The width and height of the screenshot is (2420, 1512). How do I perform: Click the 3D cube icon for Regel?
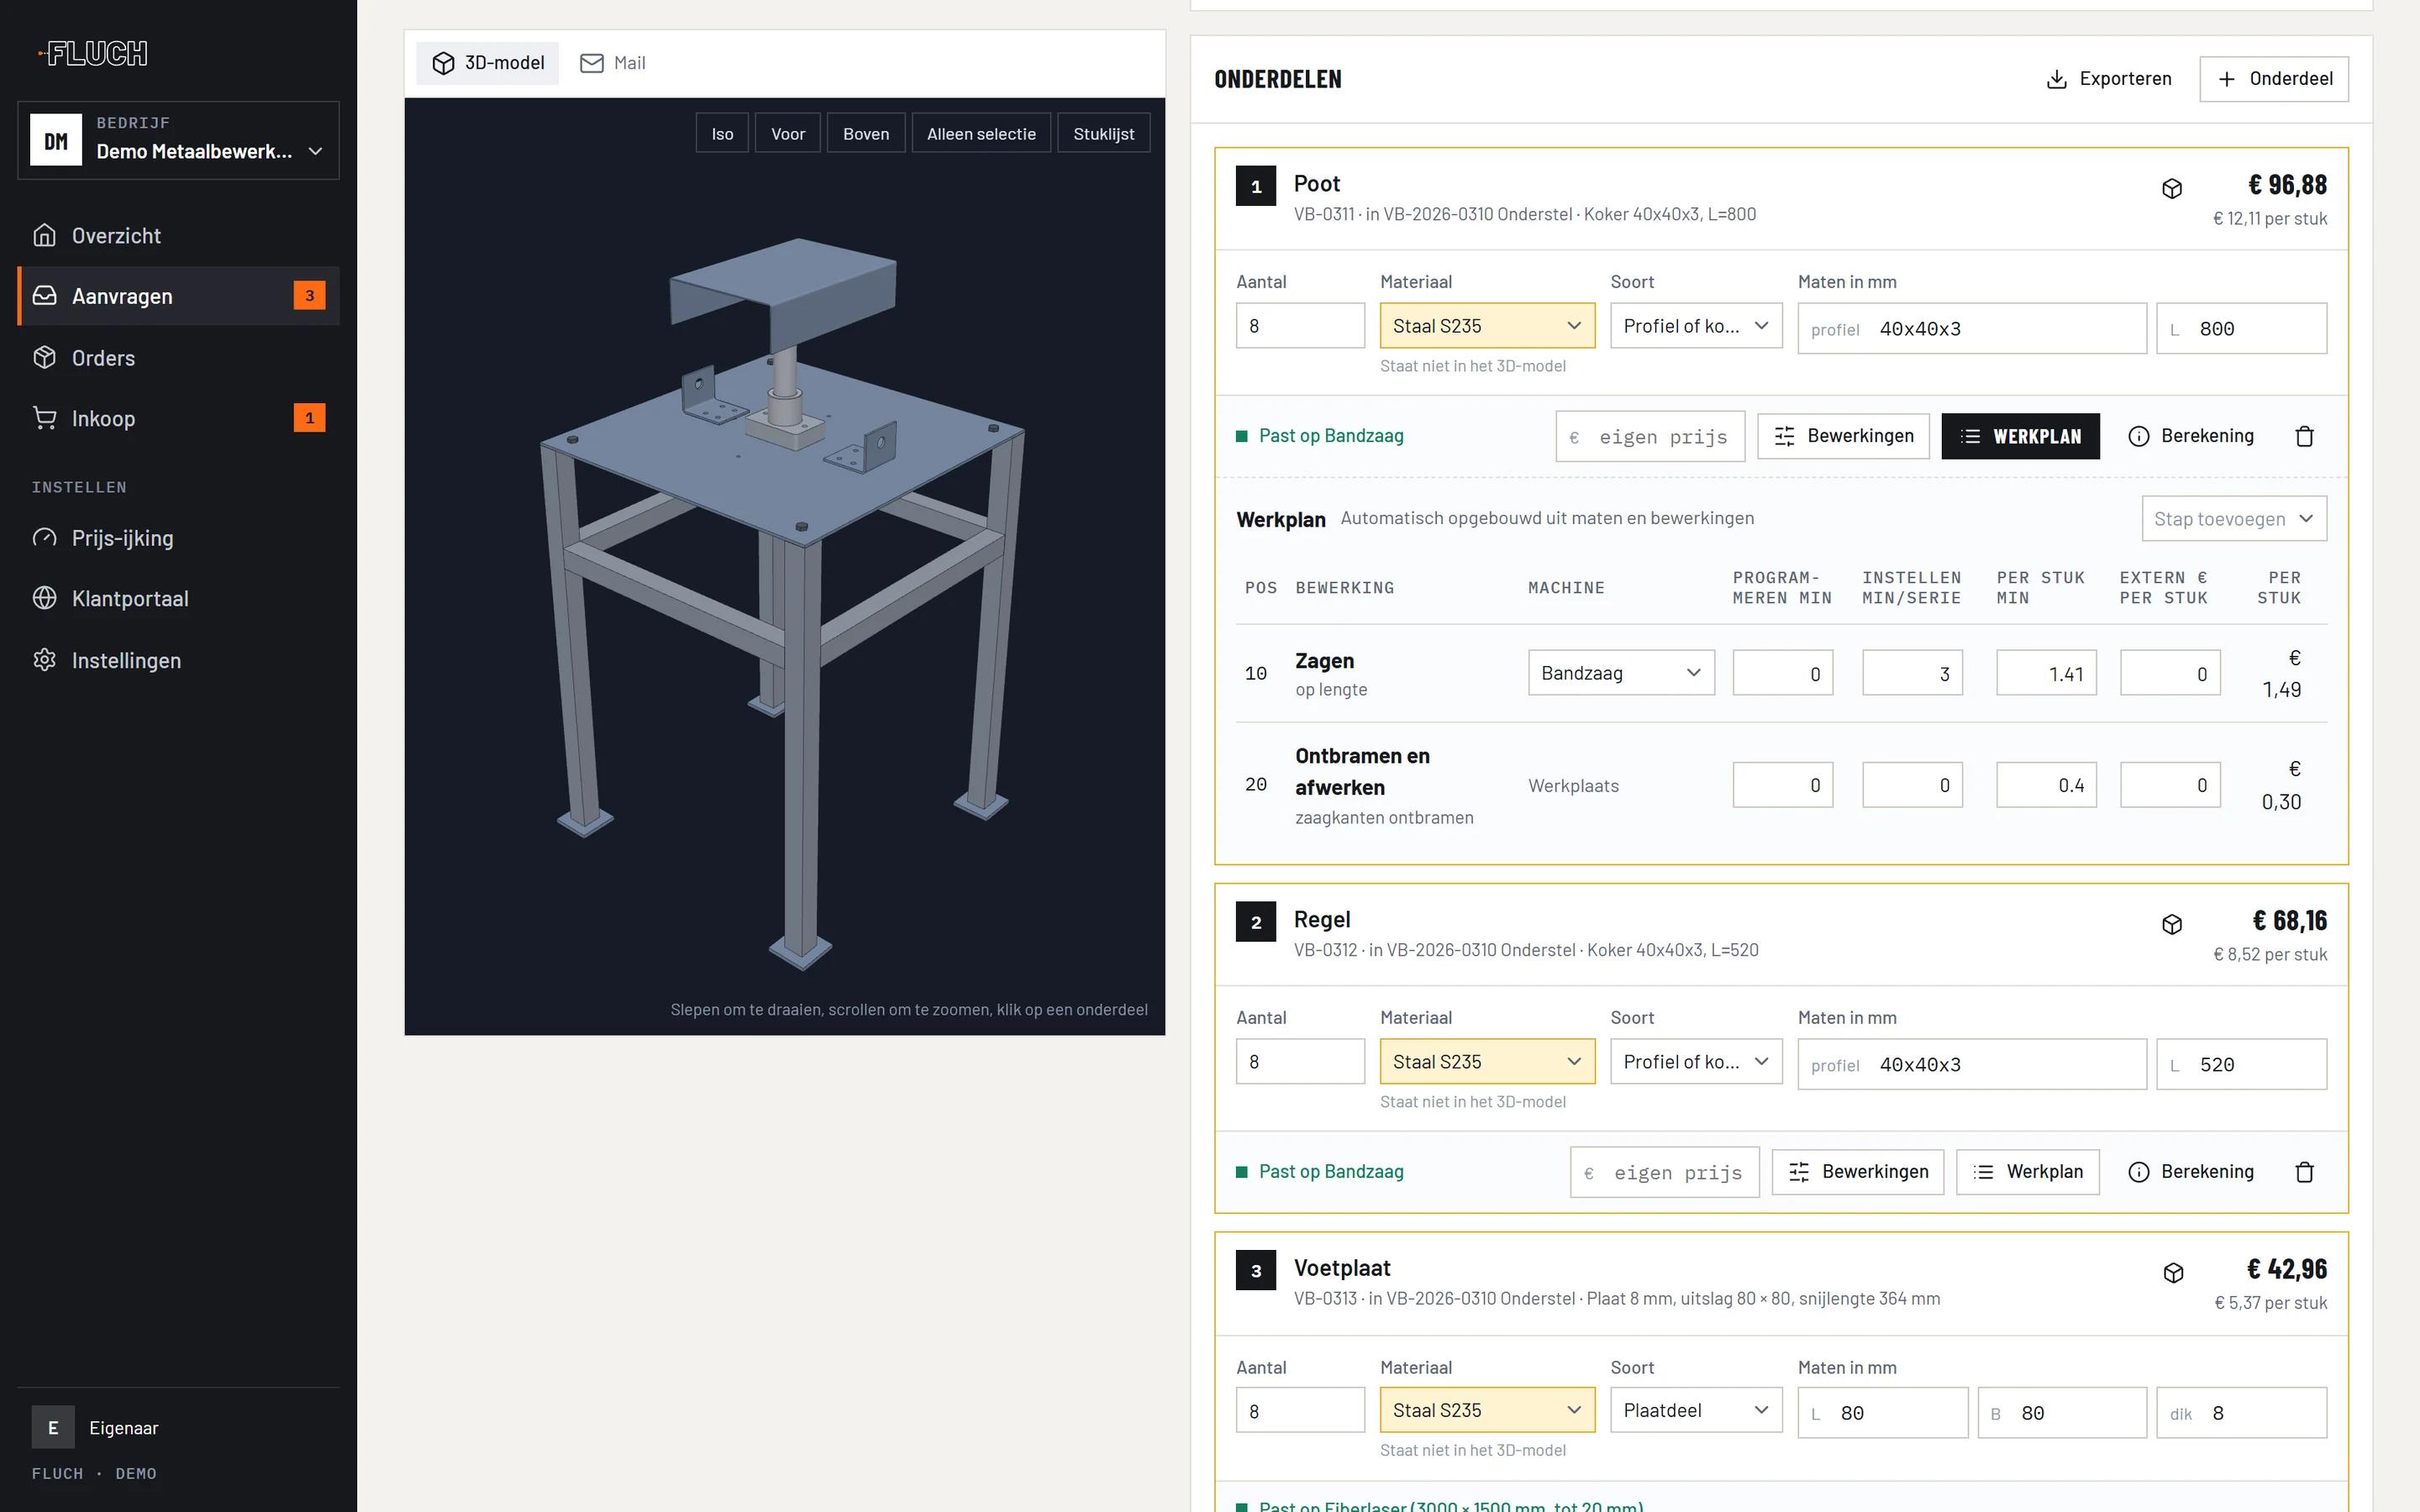(x=2172, y=924)
